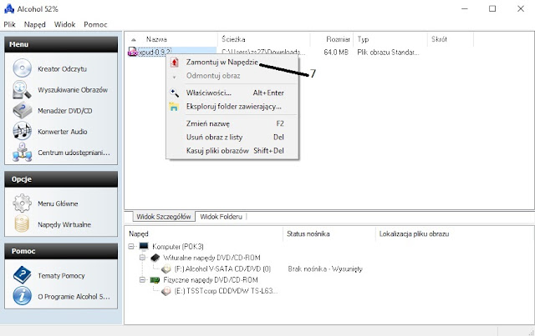
Task: Click the Alcohol 52% title bar app icon
Action: point(9,8)
